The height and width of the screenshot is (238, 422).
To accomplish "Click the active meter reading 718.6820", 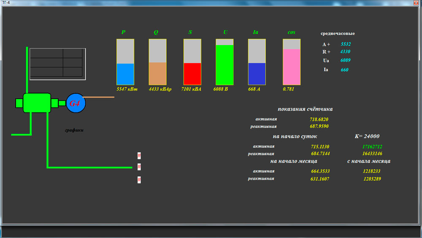I will pos(319,120).
